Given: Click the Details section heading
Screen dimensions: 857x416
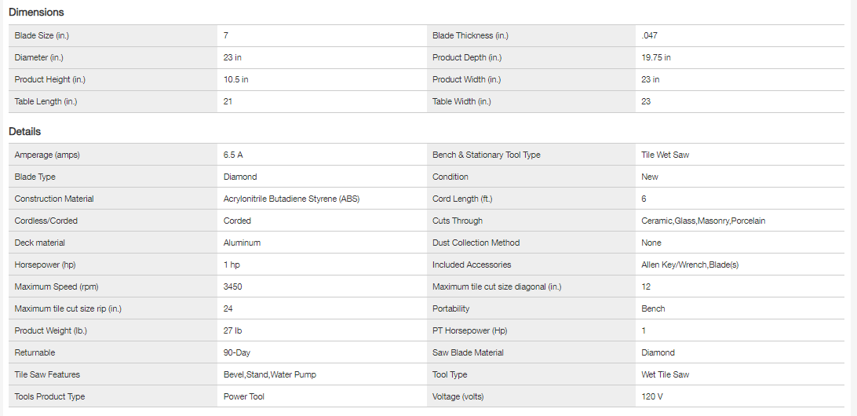Looking at the screenshot, I should click(x=24, y=132).
